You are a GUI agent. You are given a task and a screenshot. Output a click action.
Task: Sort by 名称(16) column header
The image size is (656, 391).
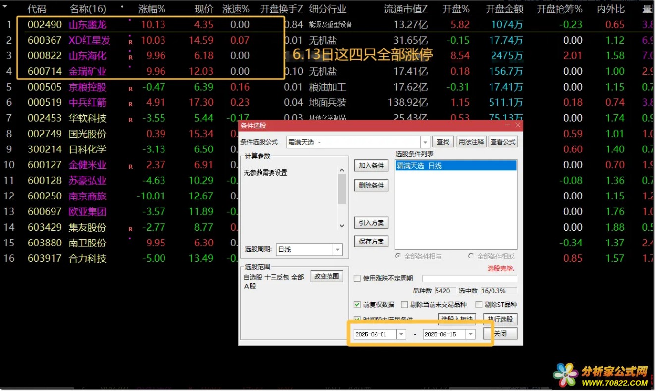point(87,9)
